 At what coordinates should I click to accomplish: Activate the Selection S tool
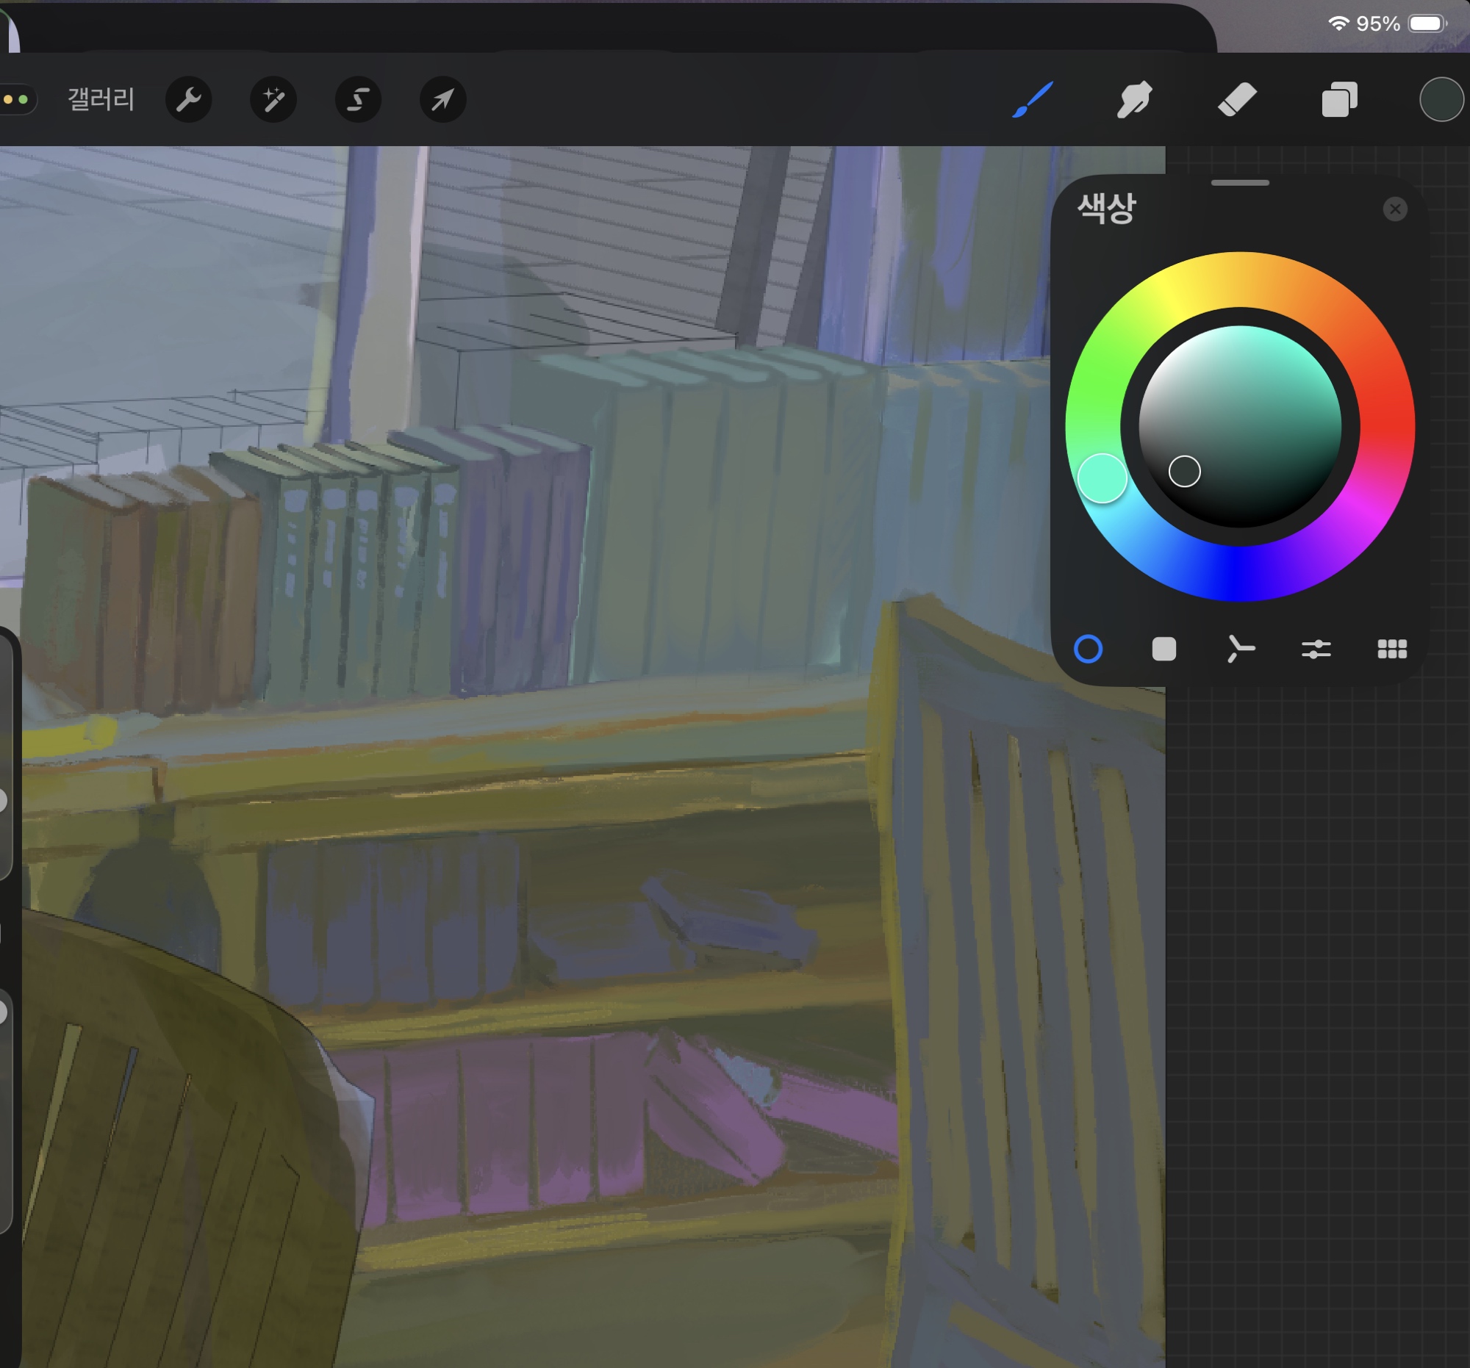[358, 99]
